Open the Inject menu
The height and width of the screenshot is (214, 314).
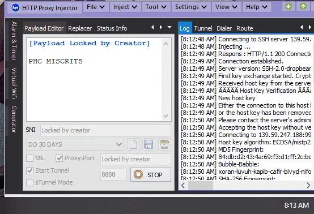125,7
